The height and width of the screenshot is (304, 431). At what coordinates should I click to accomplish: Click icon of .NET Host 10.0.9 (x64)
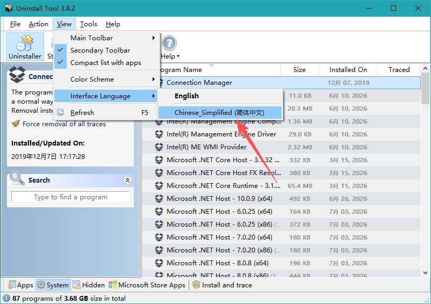(159, 199)
